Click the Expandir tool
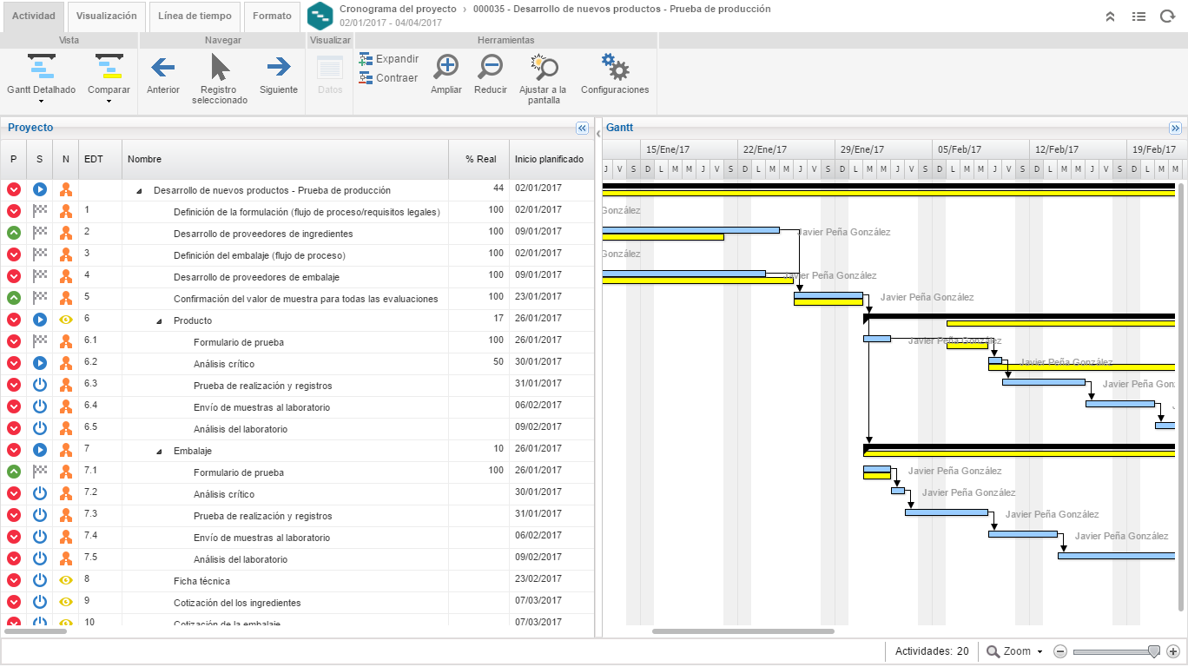 [389, 59]
